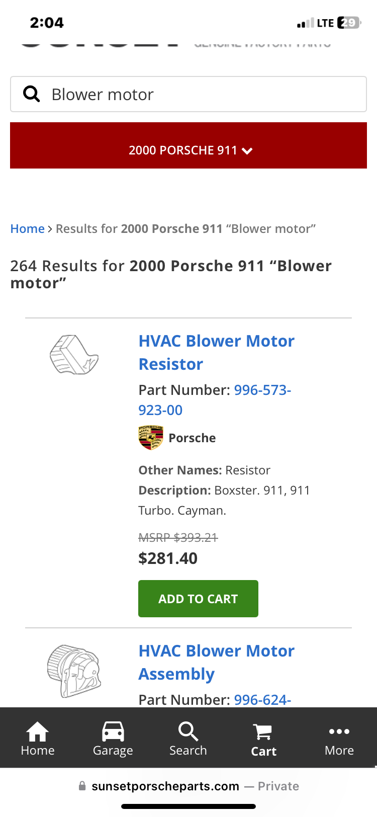377x817 pixels.
Task: Click the magnifier icon in search box
Action: [x=32, y=94]
